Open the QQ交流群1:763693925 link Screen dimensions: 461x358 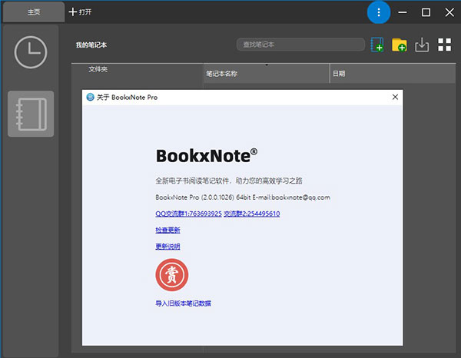tap(188, 214)
